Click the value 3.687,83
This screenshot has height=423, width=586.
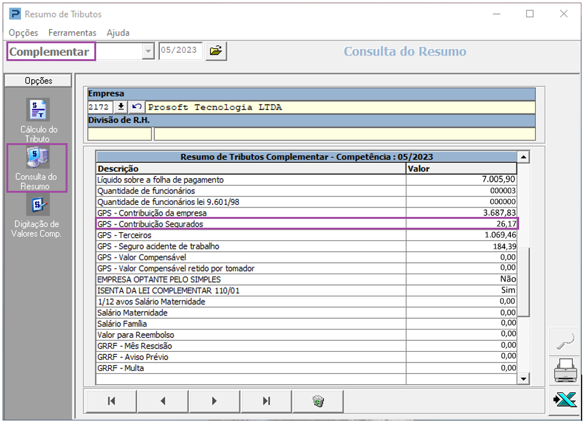point(499,213)
